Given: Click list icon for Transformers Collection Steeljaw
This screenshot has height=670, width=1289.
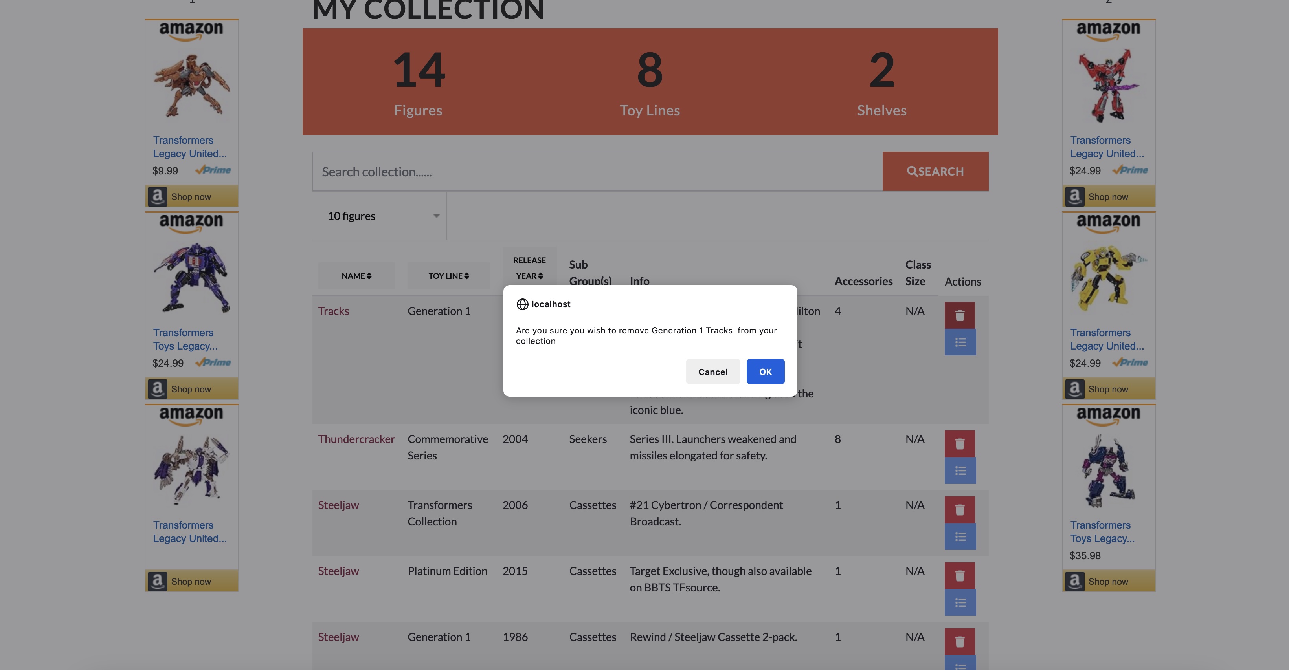Looking at the screenshot, I should click(x=959, y=536).
